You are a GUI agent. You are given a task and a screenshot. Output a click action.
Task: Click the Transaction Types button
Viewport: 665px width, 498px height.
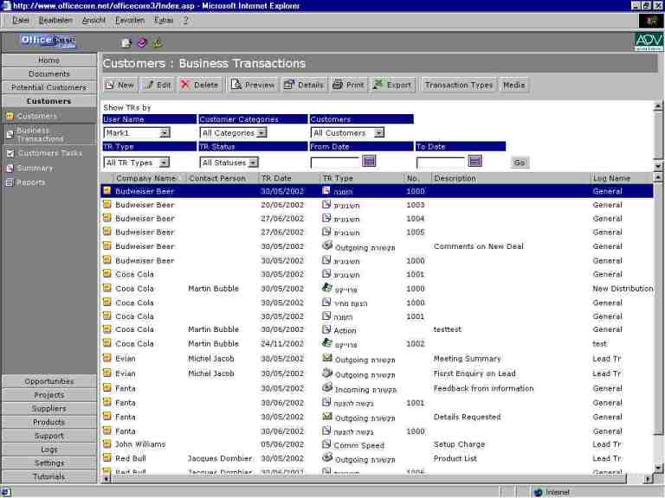point(459,85)
